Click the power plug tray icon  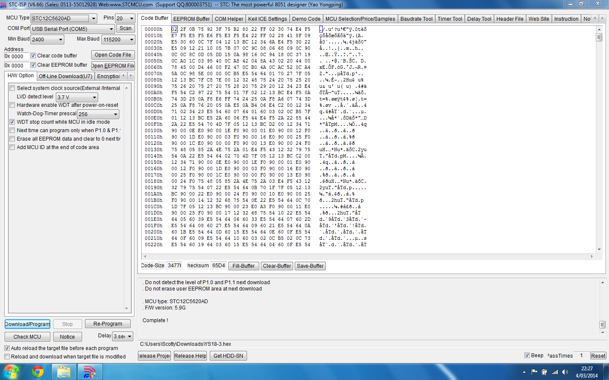tap(545, 372)
